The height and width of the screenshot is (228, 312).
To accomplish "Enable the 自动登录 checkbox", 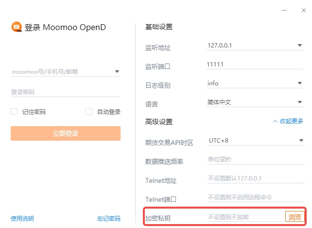I will point(89,112).
